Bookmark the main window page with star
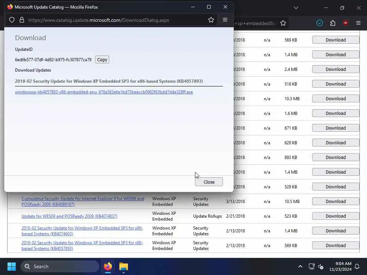Screen dimensions: 367x275 [283, 23]
